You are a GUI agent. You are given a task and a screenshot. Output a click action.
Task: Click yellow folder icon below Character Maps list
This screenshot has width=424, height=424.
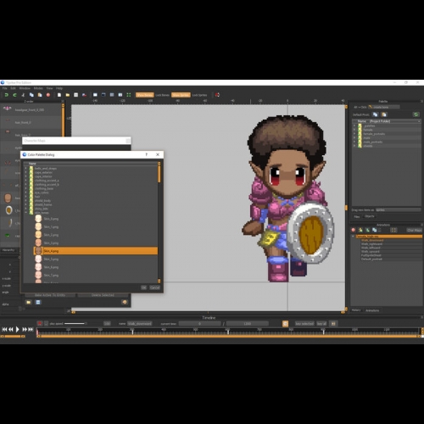click(x=29, y=302)
